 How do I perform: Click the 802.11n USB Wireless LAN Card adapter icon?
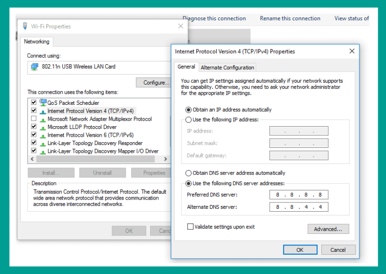pos(34,67)
